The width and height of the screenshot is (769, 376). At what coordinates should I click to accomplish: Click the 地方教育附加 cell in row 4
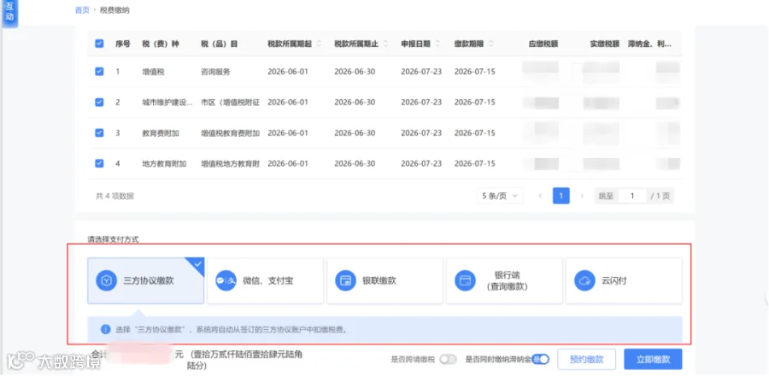tap(164, 163)
